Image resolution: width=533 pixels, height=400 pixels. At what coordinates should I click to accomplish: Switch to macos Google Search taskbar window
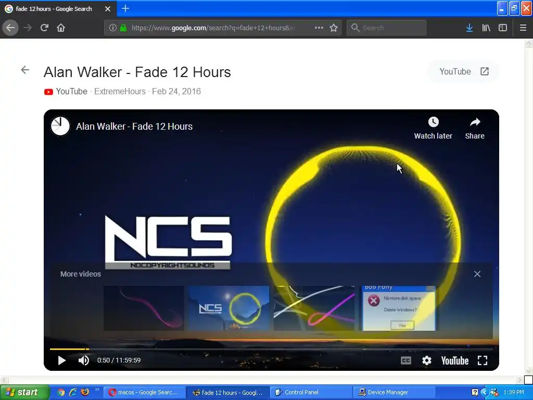(x=145, y=393)
